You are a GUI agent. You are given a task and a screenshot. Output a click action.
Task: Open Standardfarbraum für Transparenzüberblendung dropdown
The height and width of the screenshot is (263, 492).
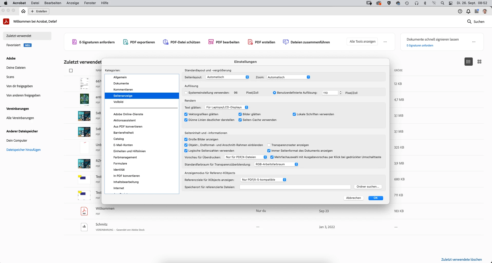pos(276,164)
